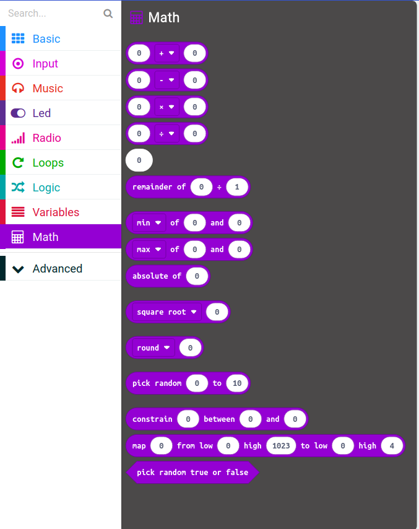Open the min function dropdown
Screen dimensions: 419x529
point(158,223)
